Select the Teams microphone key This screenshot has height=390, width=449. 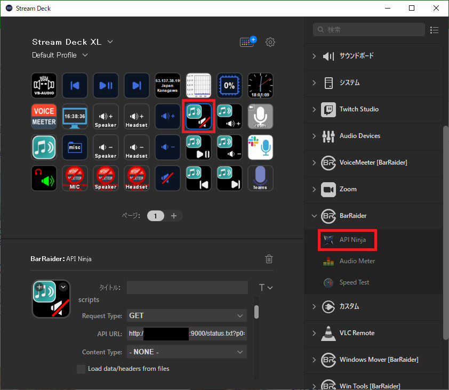coord(260,178)
